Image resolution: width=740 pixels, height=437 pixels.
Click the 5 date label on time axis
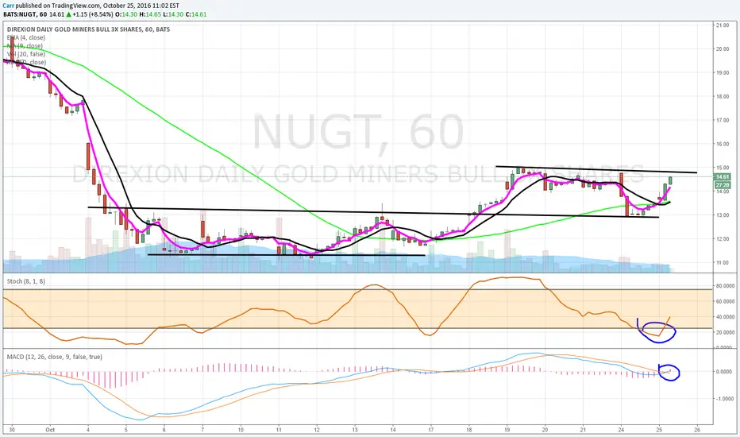click(126, 430)
